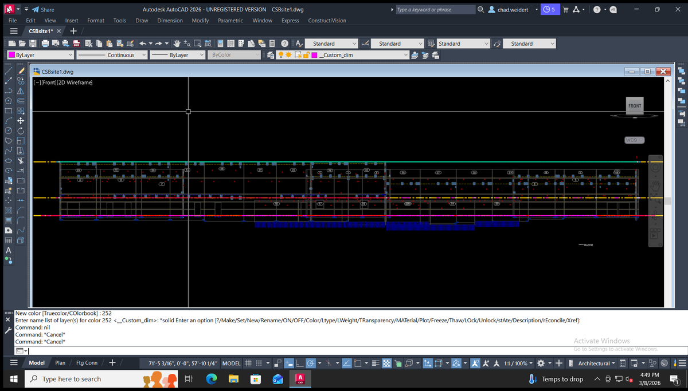Activate the Trim scissors tool
688x391 pixels.
20,161
